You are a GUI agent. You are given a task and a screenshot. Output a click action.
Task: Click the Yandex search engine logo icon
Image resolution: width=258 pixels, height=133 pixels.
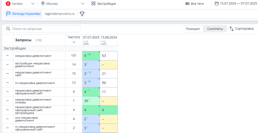[x=7, y=4]
